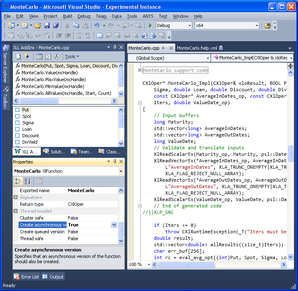Open the Tools menu in the menu bar
Screen dimensions: 298x291
132,16
